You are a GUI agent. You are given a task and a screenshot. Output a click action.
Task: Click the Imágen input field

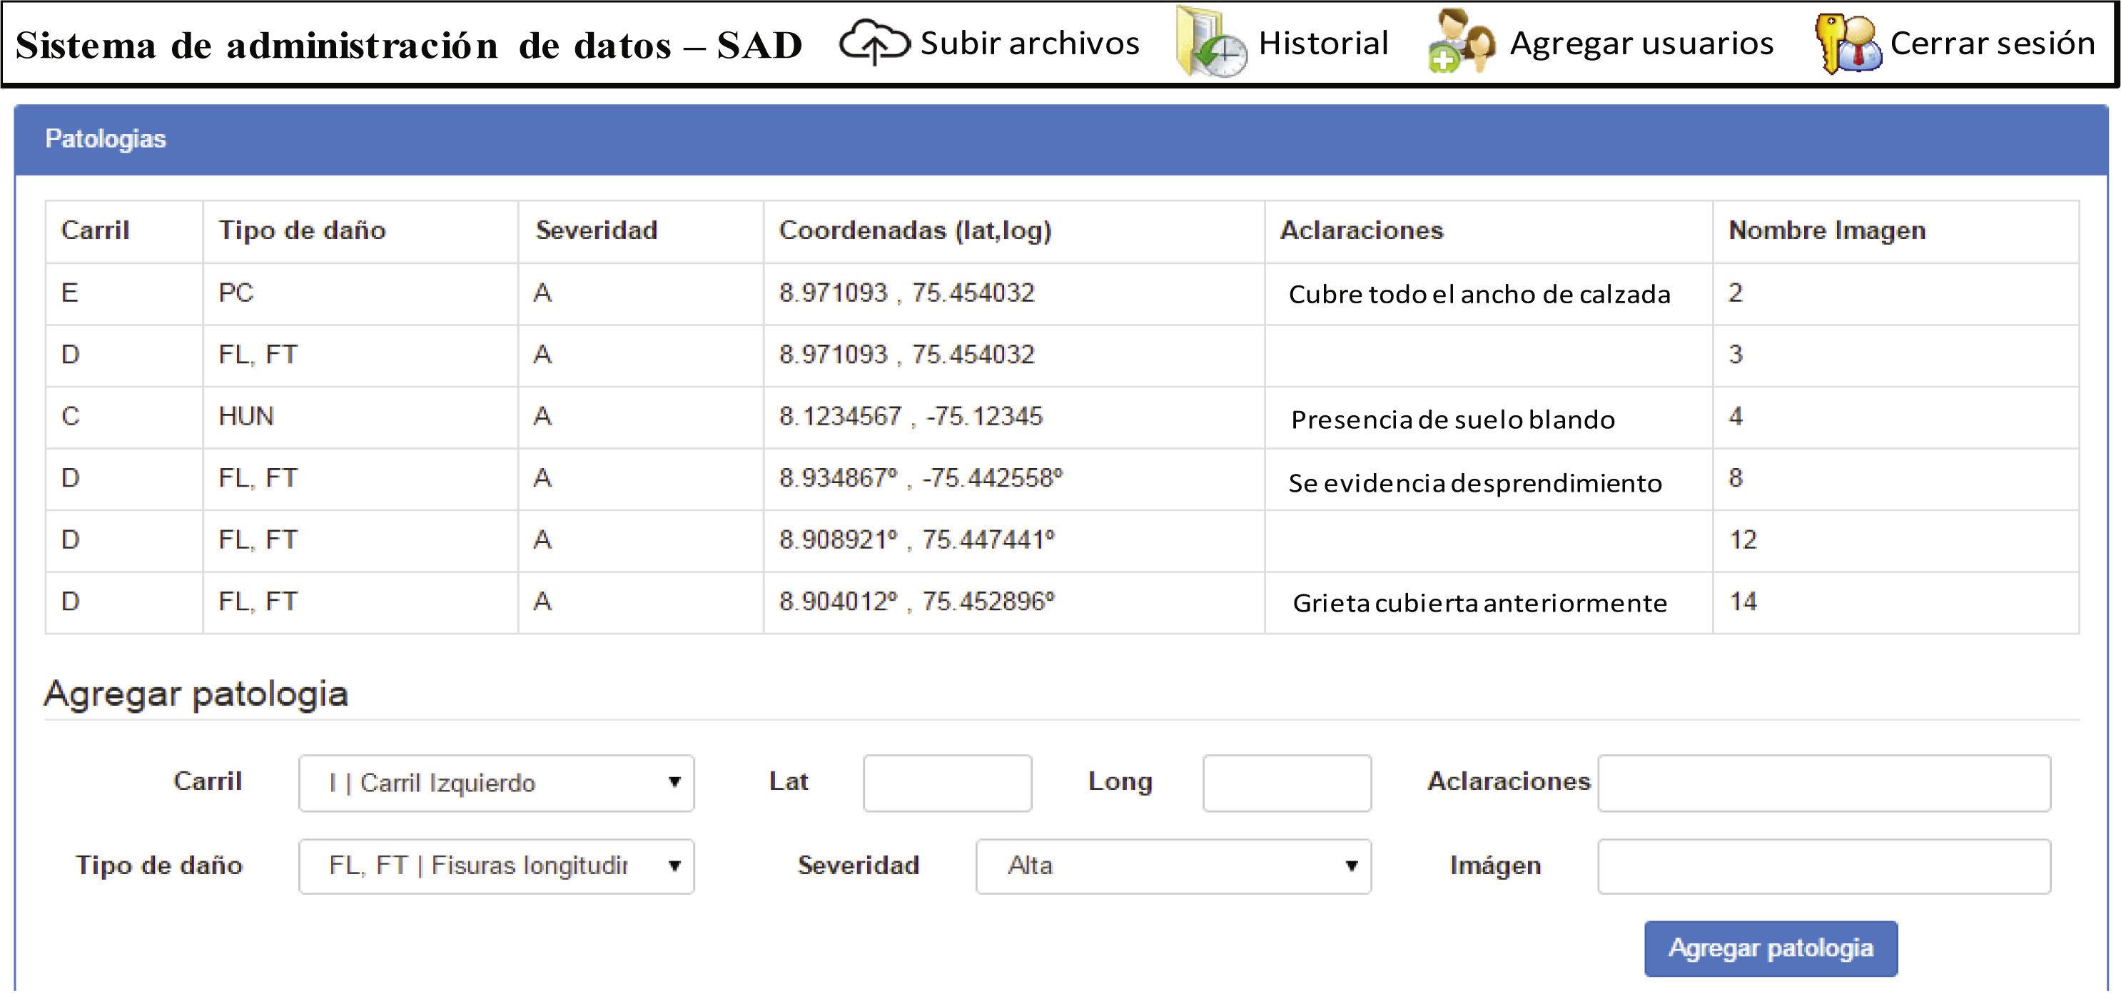1823,866
